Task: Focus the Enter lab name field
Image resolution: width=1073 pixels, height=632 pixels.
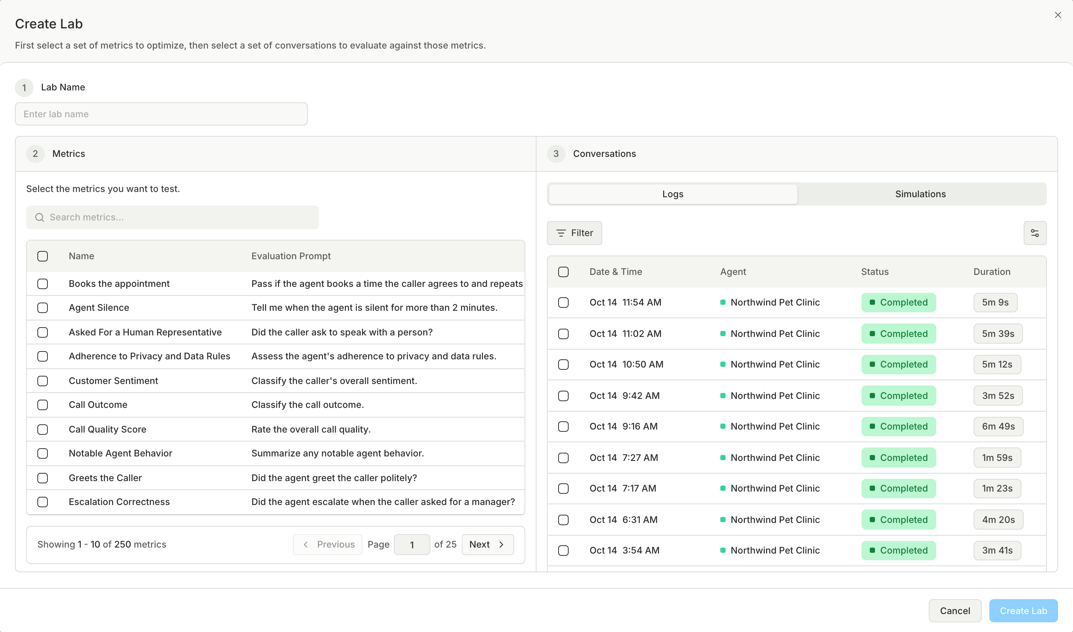Action: (x=161, y=114)
